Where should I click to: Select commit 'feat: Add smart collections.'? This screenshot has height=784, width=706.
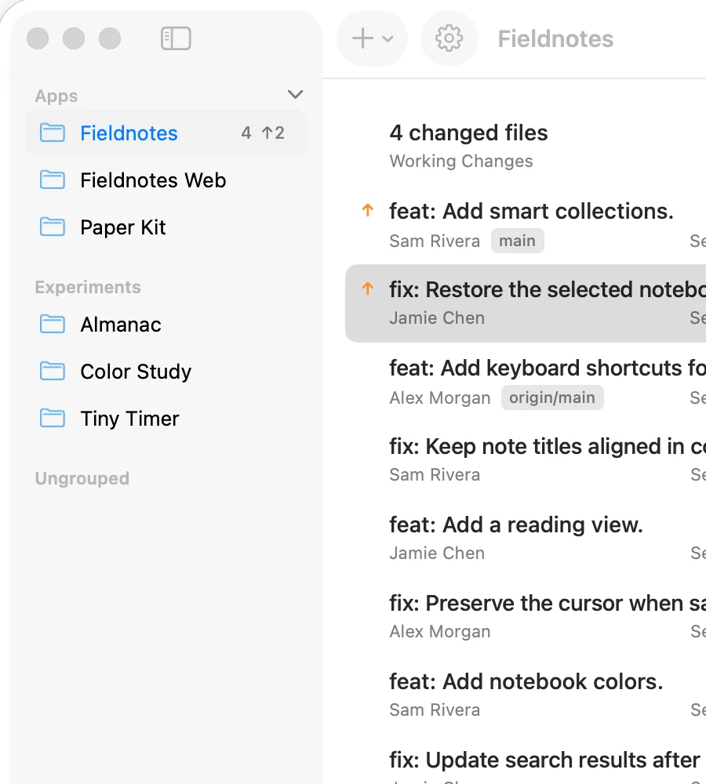click(526, 225)
